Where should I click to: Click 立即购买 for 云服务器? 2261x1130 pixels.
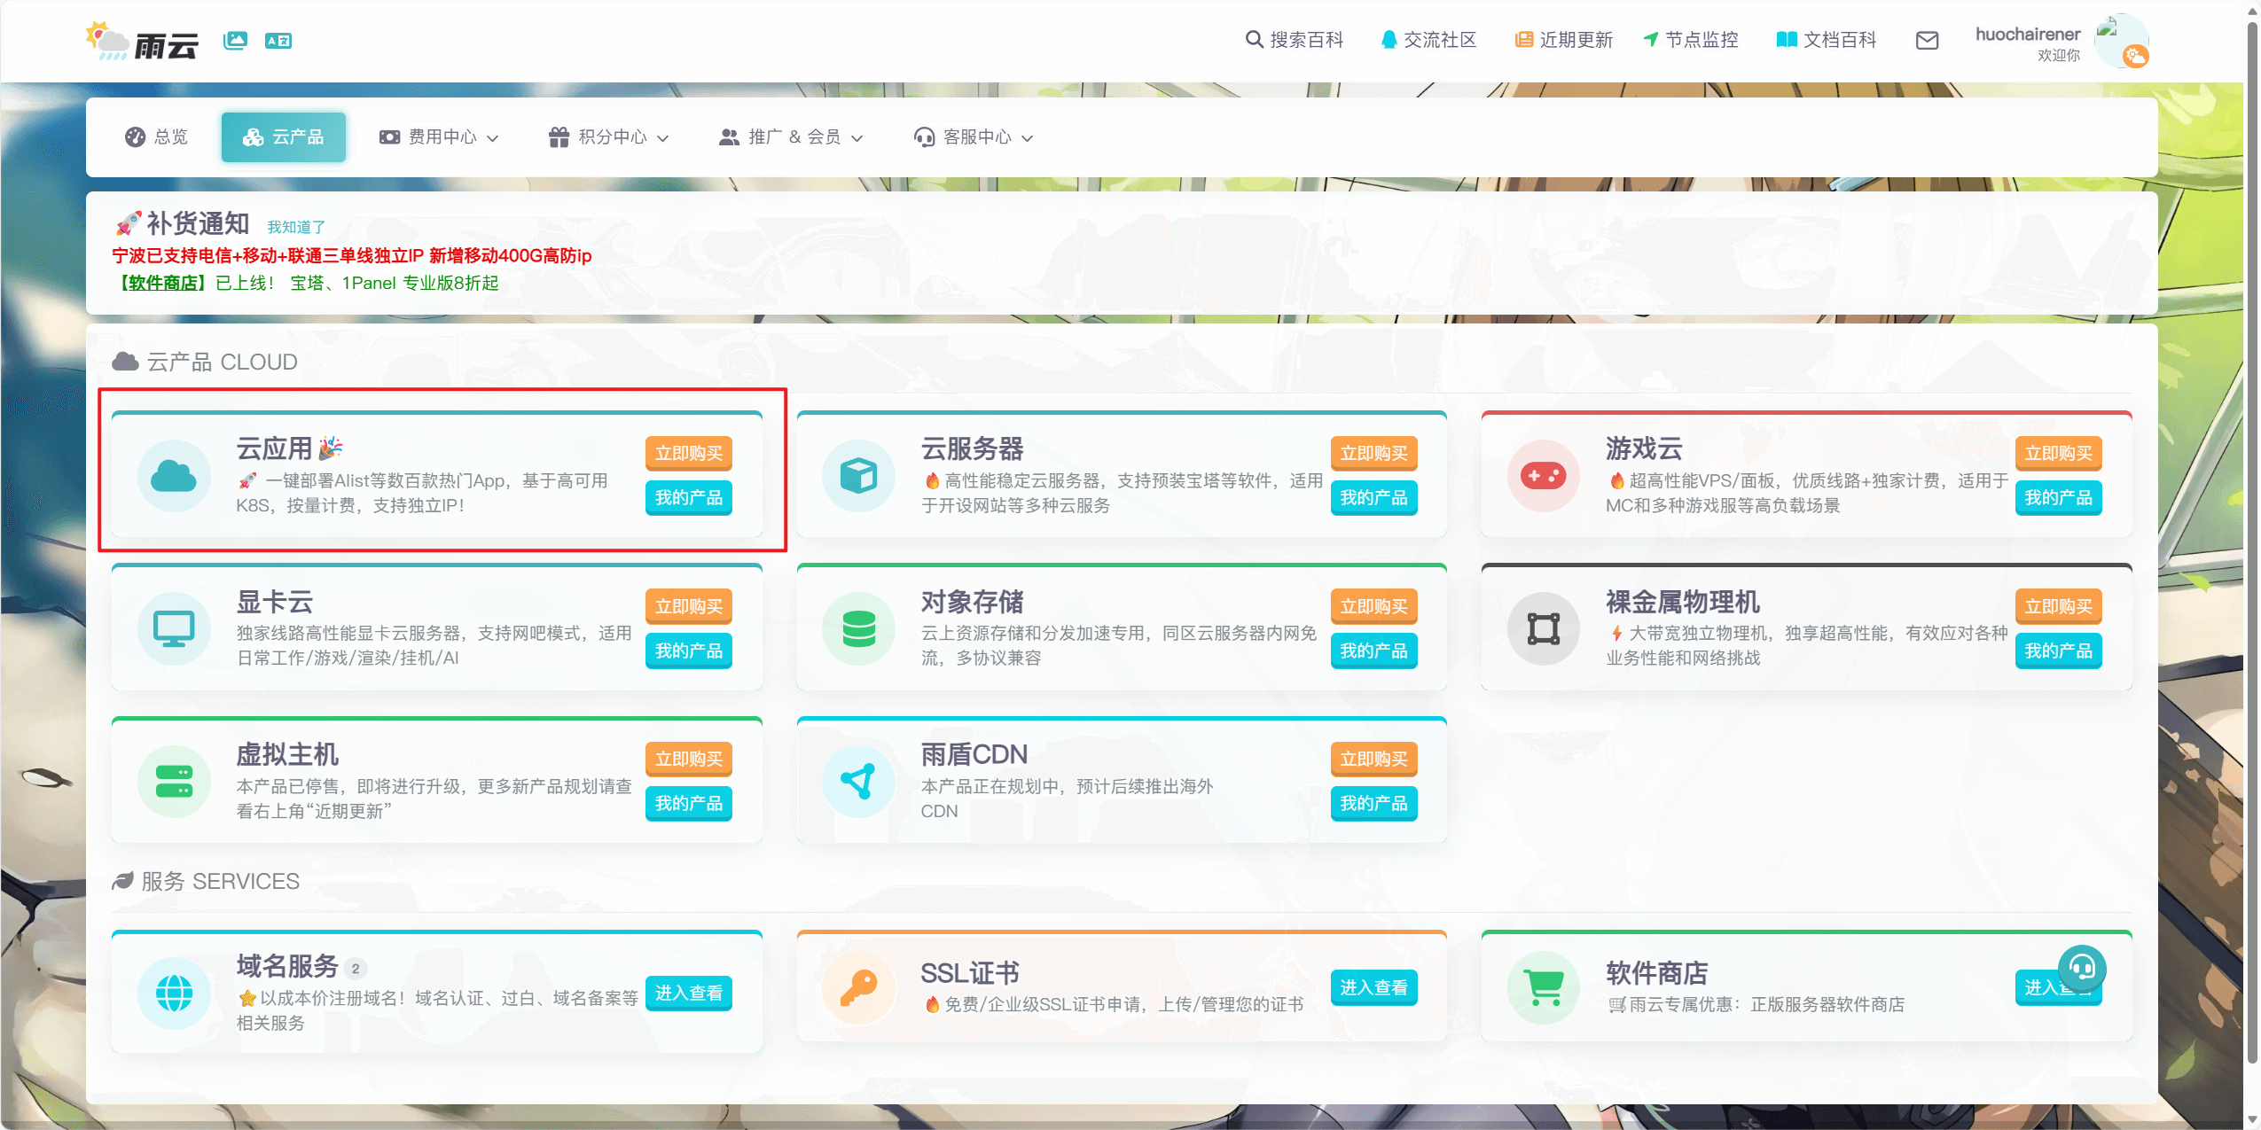point(1373,453)
